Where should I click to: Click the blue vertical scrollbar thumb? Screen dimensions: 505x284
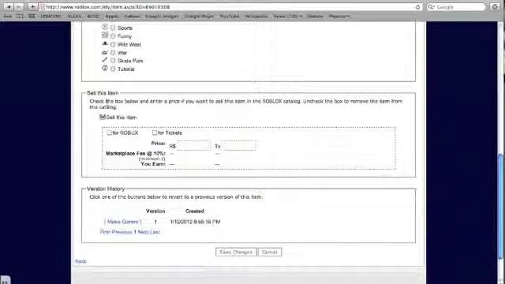tap(500, 206)
